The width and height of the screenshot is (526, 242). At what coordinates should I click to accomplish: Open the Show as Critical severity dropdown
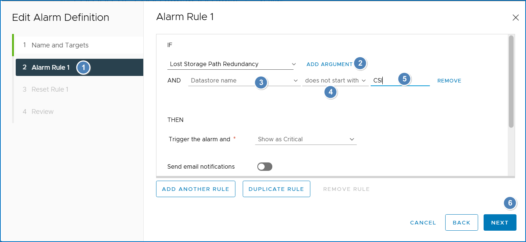(306, 139)
